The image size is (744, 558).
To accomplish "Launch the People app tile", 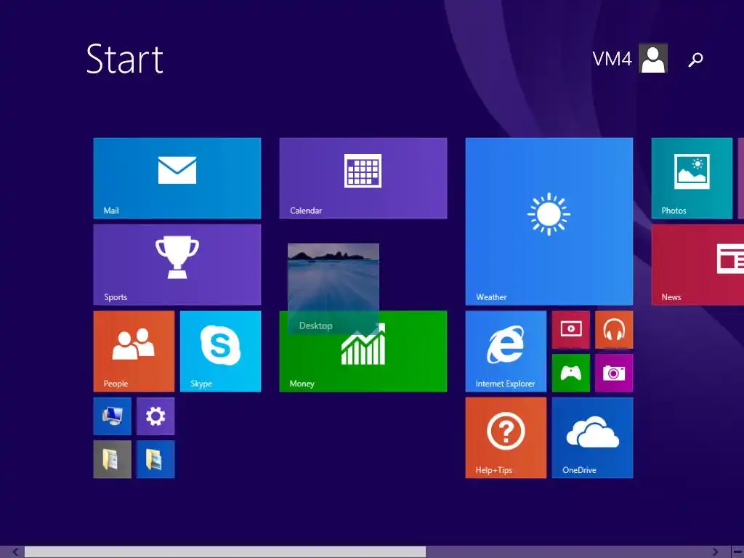I will pyautogui.click(x=134, y=351).
